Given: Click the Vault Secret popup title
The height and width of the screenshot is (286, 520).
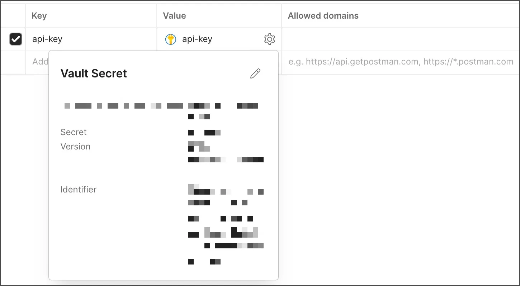Looking at the screenshot, I should coord(94,73).
